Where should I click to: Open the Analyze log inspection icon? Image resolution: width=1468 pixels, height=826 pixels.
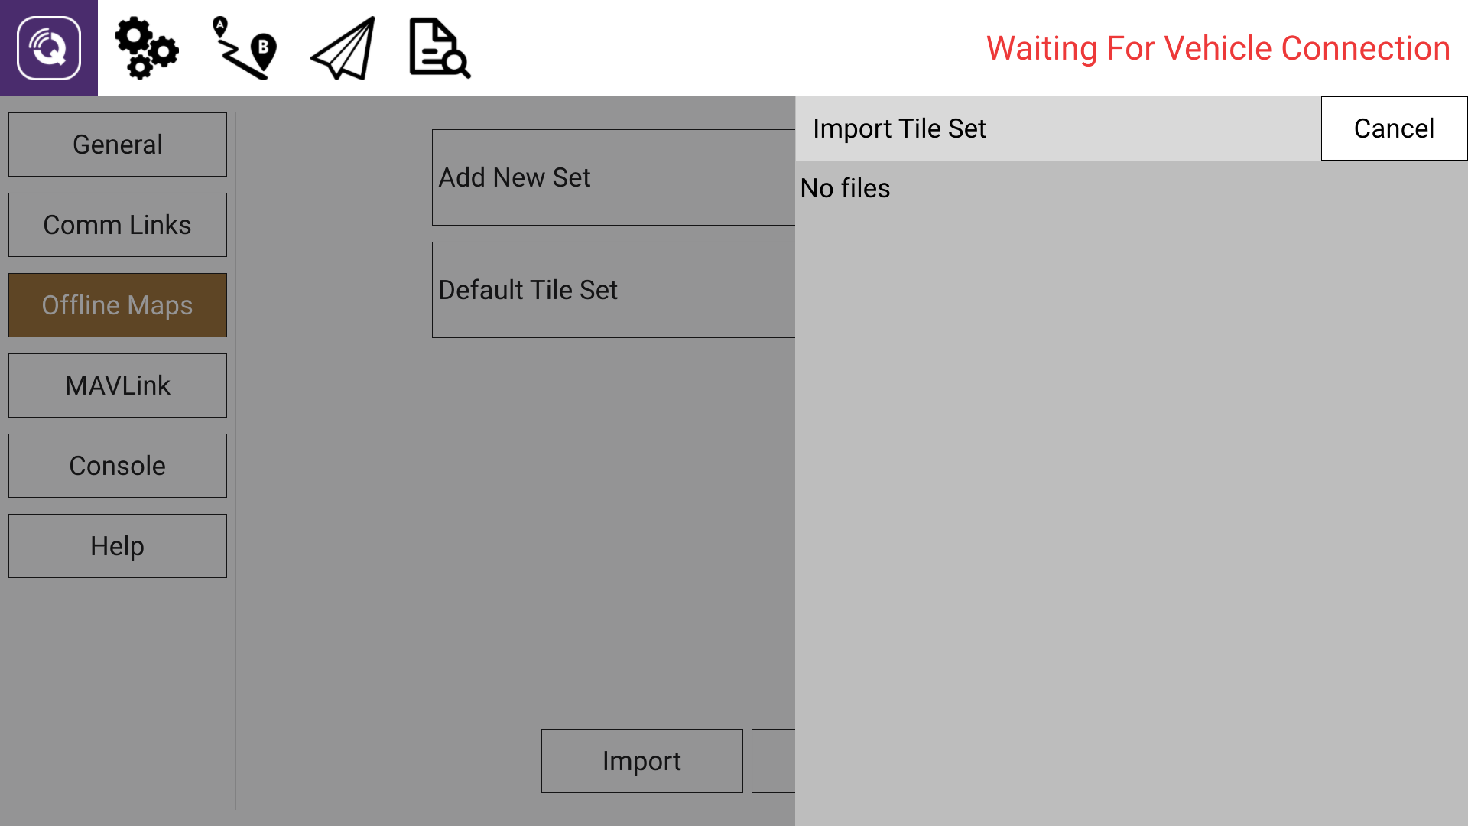[x=438, y=47]
